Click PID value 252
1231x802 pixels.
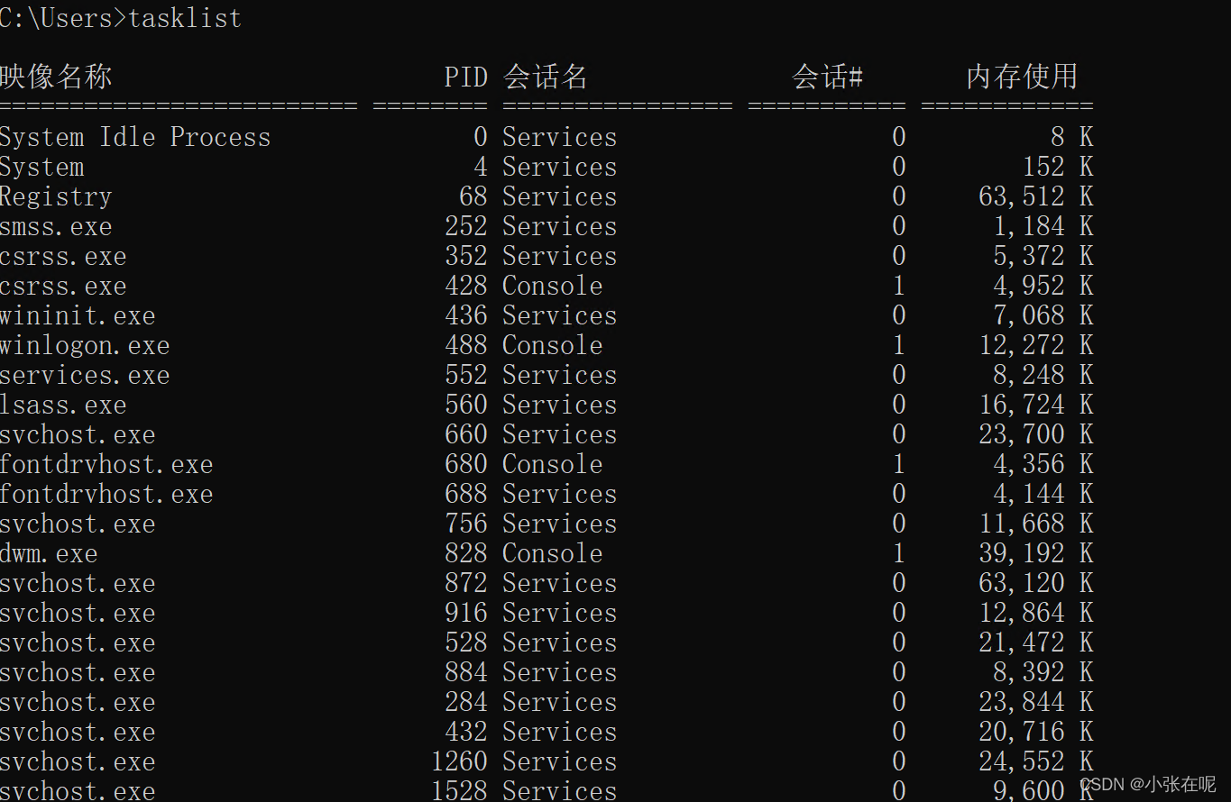click(465, 226)
